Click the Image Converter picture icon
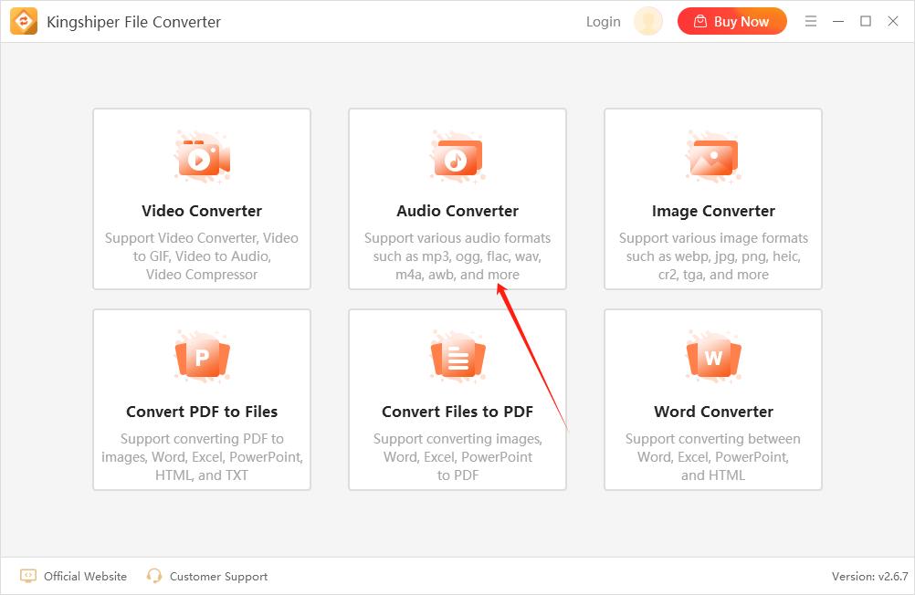915x595 pixels. [712, 159]
